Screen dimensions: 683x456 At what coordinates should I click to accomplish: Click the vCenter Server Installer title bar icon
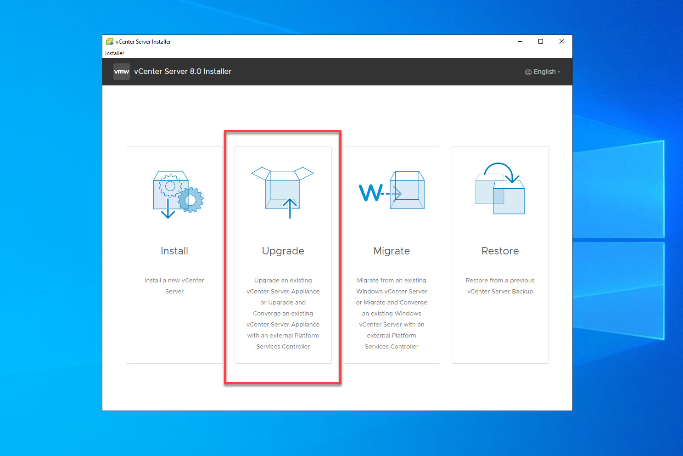tap(110, 41)
